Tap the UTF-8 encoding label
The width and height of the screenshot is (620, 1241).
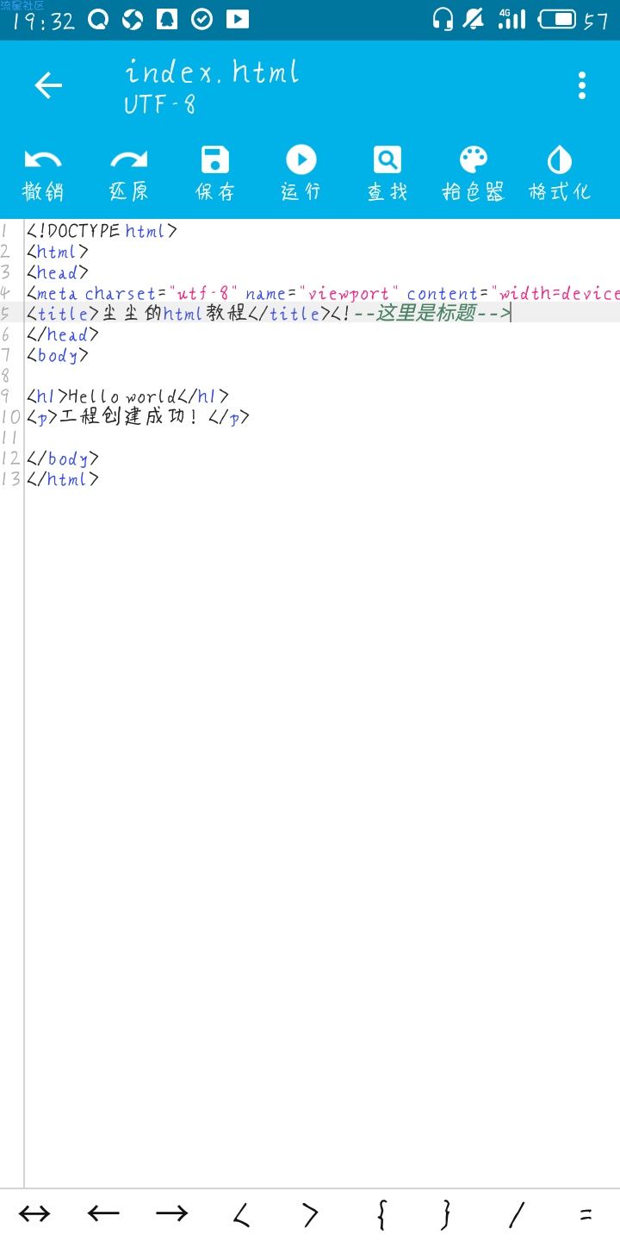[x=160, y=105]
